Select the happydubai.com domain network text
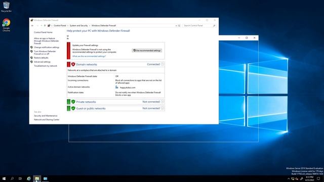 coord(128,87)
